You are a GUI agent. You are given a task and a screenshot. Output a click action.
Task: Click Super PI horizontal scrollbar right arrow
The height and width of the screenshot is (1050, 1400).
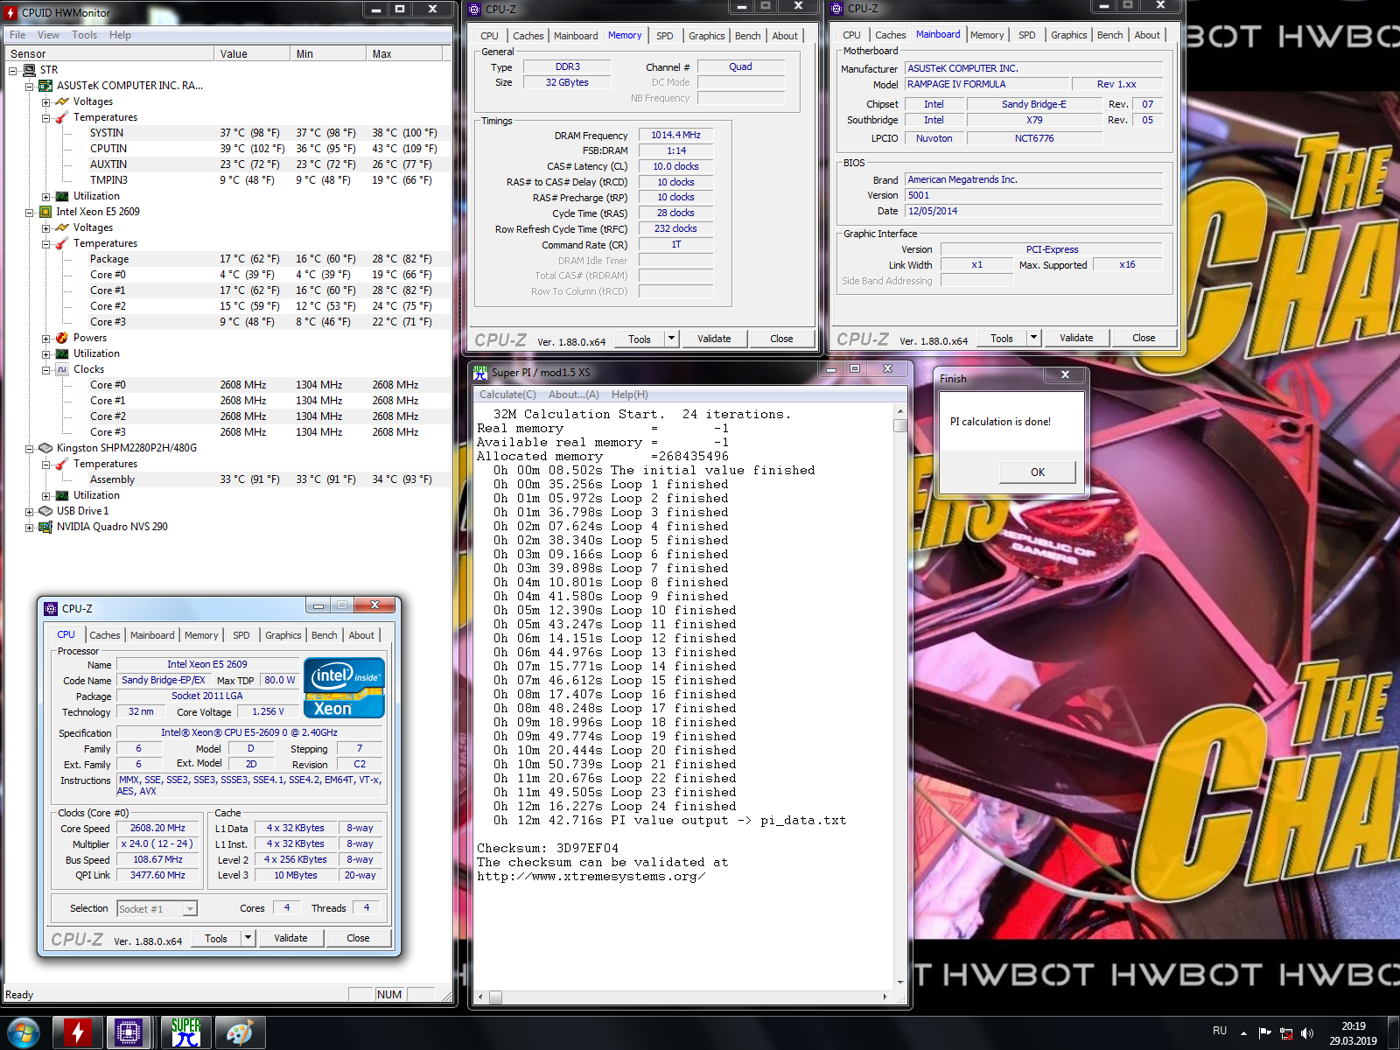(885, 997)
